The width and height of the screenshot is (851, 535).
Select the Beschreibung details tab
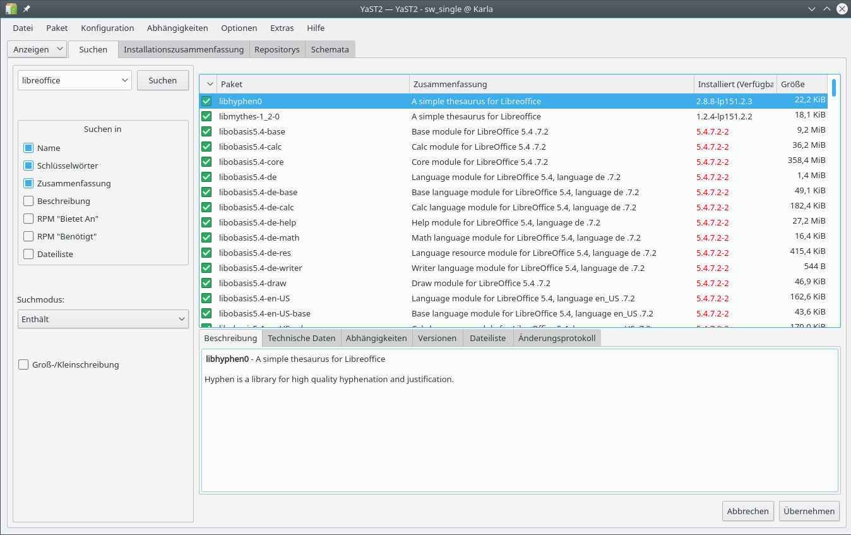[x=230, y=338]
